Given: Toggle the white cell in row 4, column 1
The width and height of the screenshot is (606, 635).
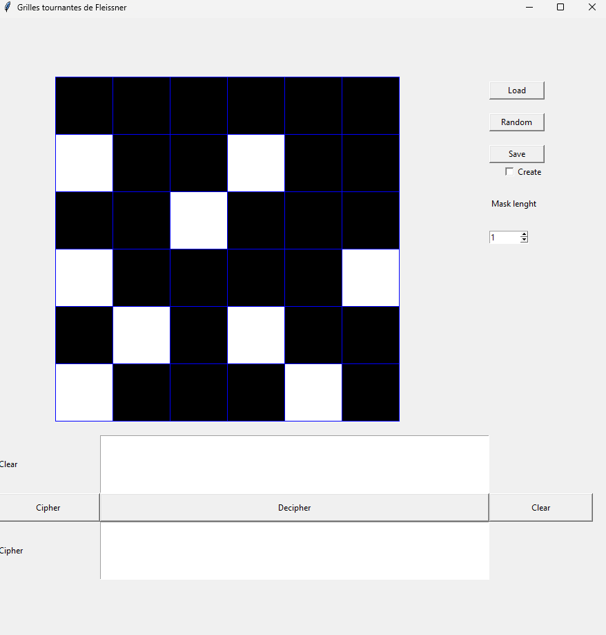Looking at the screenshot, I should click(x=84, y=278).
